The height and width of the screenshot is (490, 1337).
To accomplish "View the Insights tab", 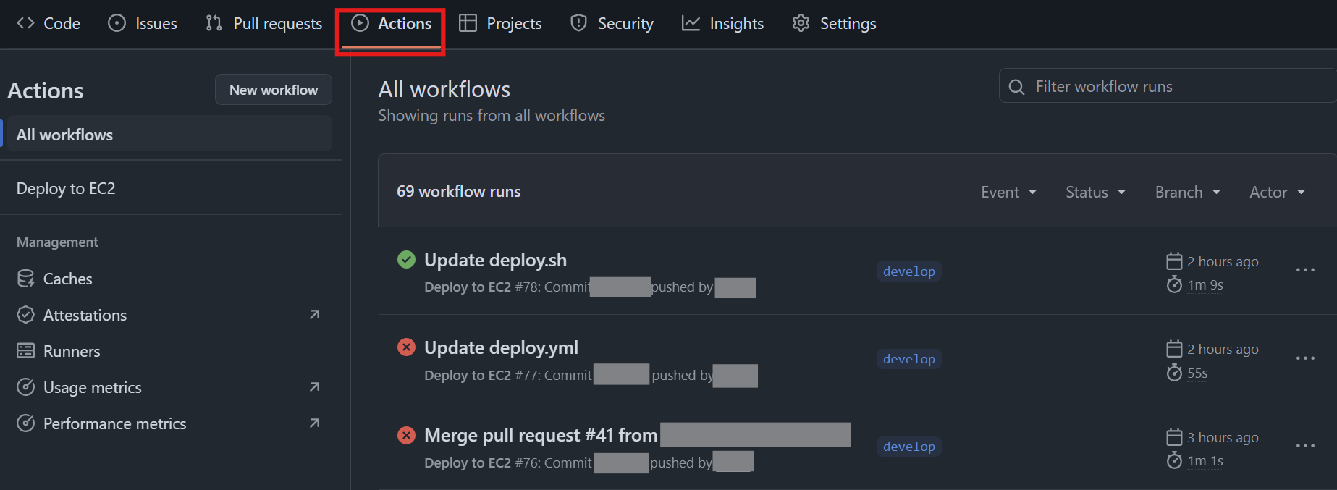I will click(x=722, y=23).
